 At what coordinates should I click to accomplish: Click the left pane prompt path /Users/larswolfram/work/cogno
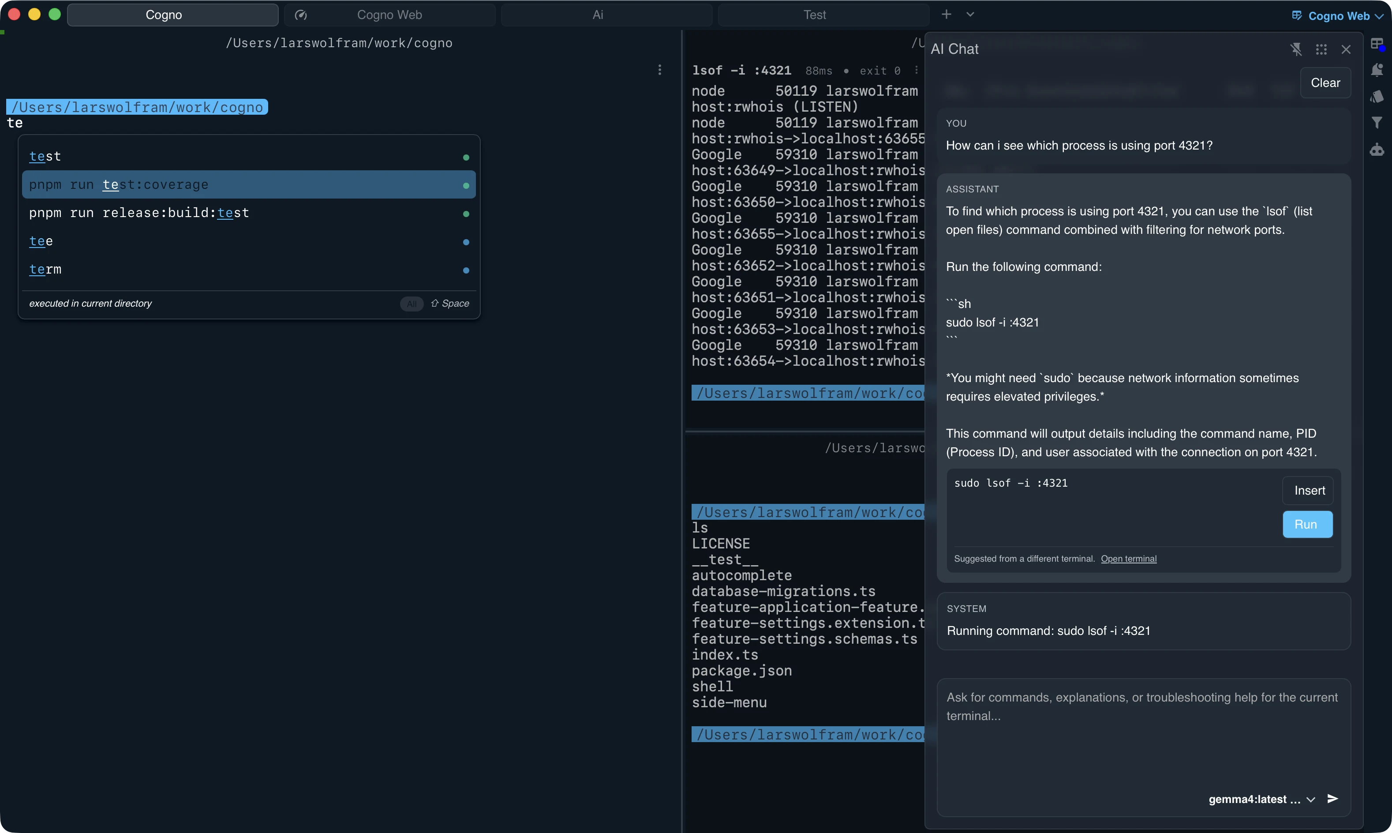coord(138,107)
